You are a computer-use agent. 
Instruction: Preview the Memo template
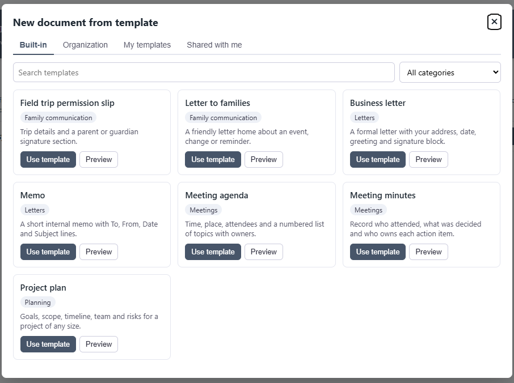(99, 252)
